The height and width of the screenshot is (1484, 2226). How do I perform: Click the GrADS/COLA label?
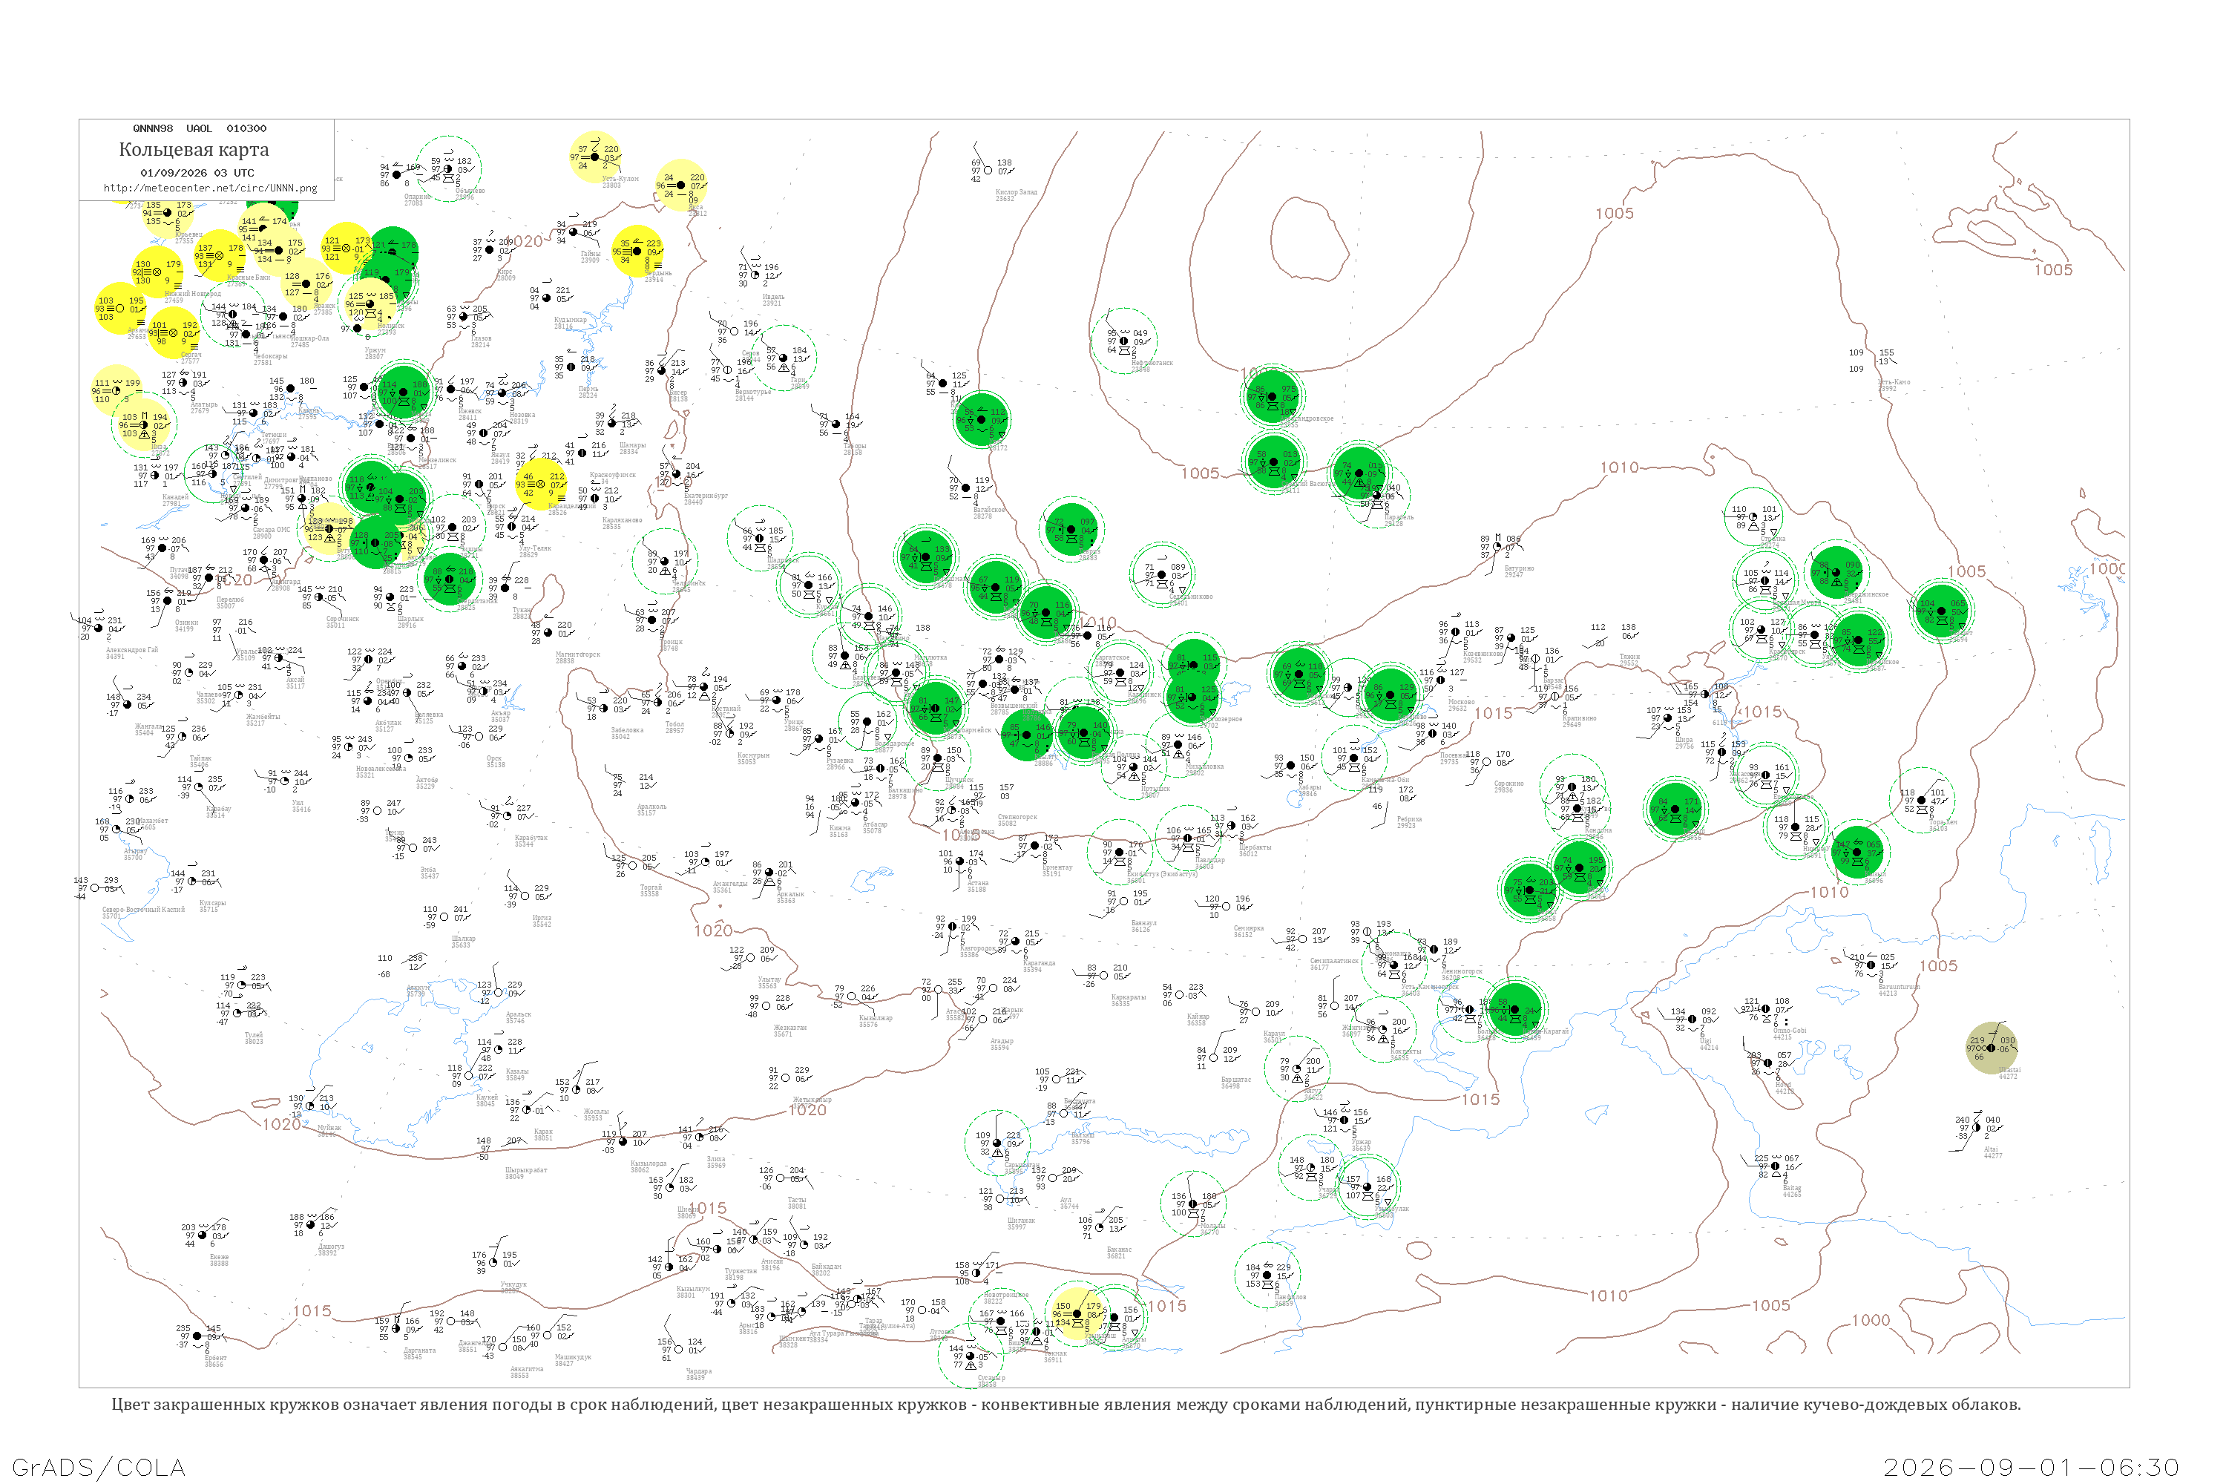(x=99, y=1468)
